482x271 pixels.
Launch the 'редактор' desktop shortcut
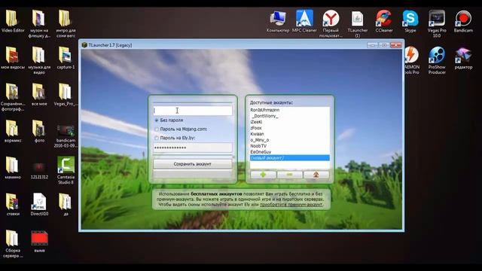[463, 58]
